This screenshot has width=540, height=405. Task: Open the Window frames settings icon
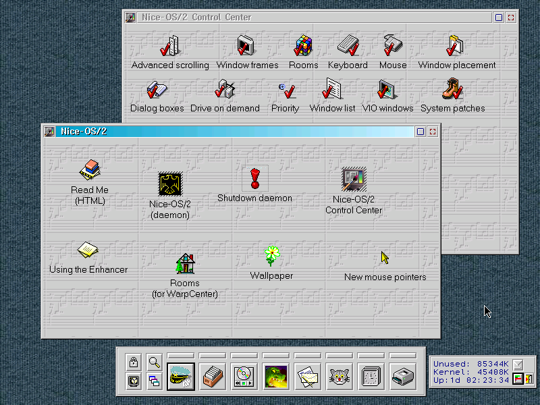pyautogui.click(x=246, y=45)
